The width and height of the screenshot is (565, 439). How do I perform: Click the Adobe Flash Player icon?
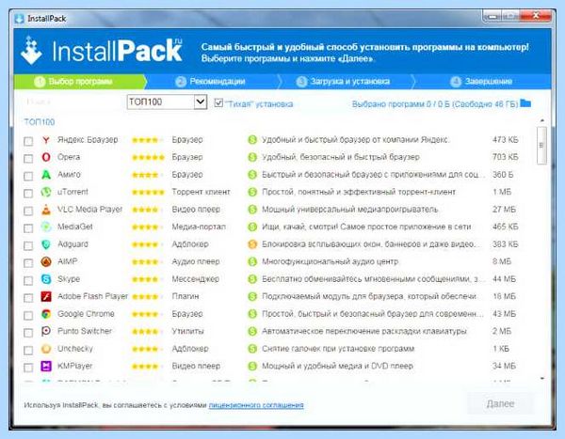[46, 296]
